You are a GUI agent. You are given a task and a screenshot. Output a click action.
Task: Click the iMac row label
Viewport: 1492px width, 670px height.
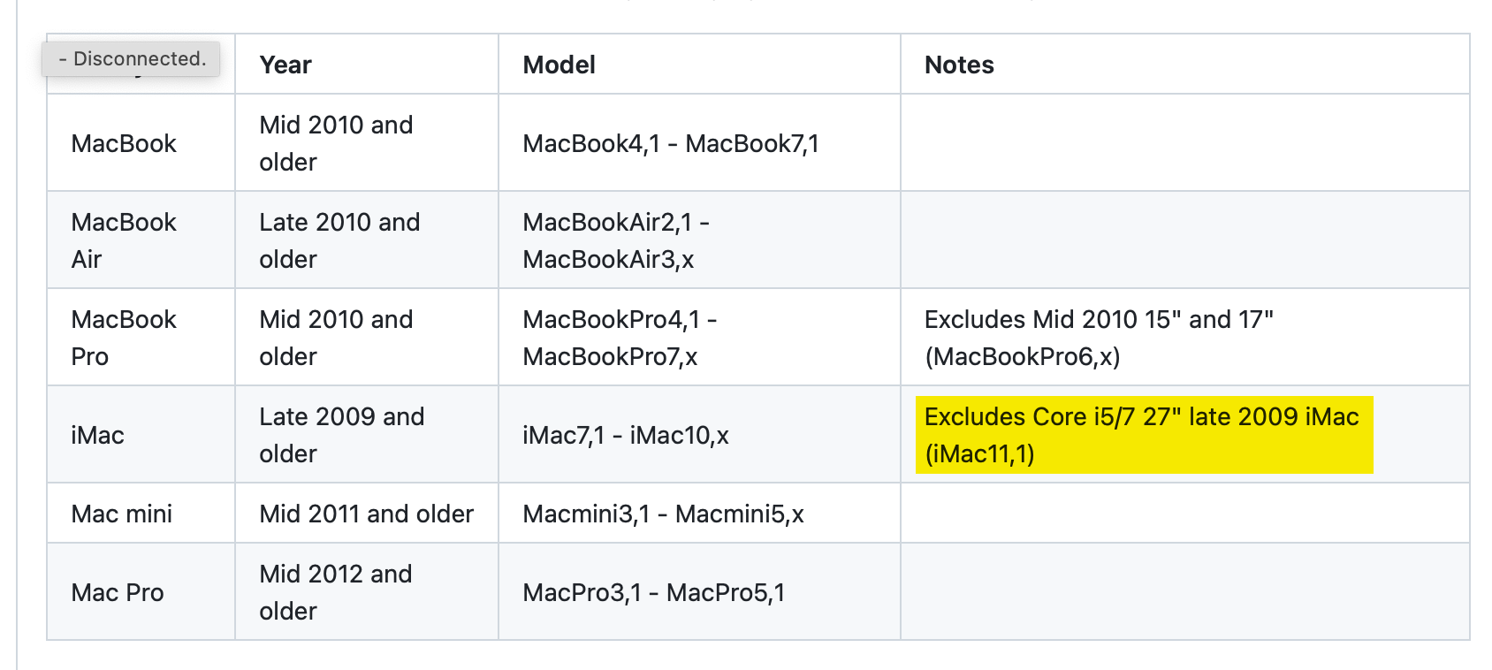[x=97, y=436]
